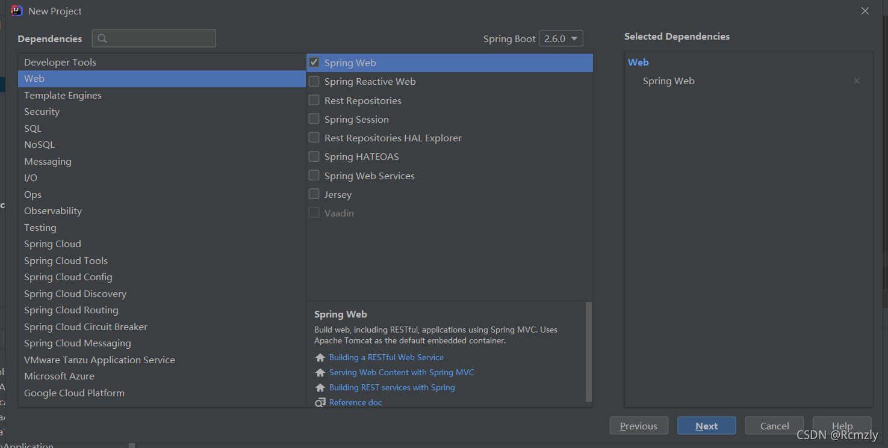The image size is (888, 448).
Task: Open the Ops category
Action: point(162,194)
